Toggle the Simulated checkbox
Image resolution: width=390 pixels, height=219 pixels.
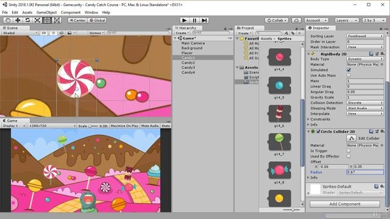(349, 70)
